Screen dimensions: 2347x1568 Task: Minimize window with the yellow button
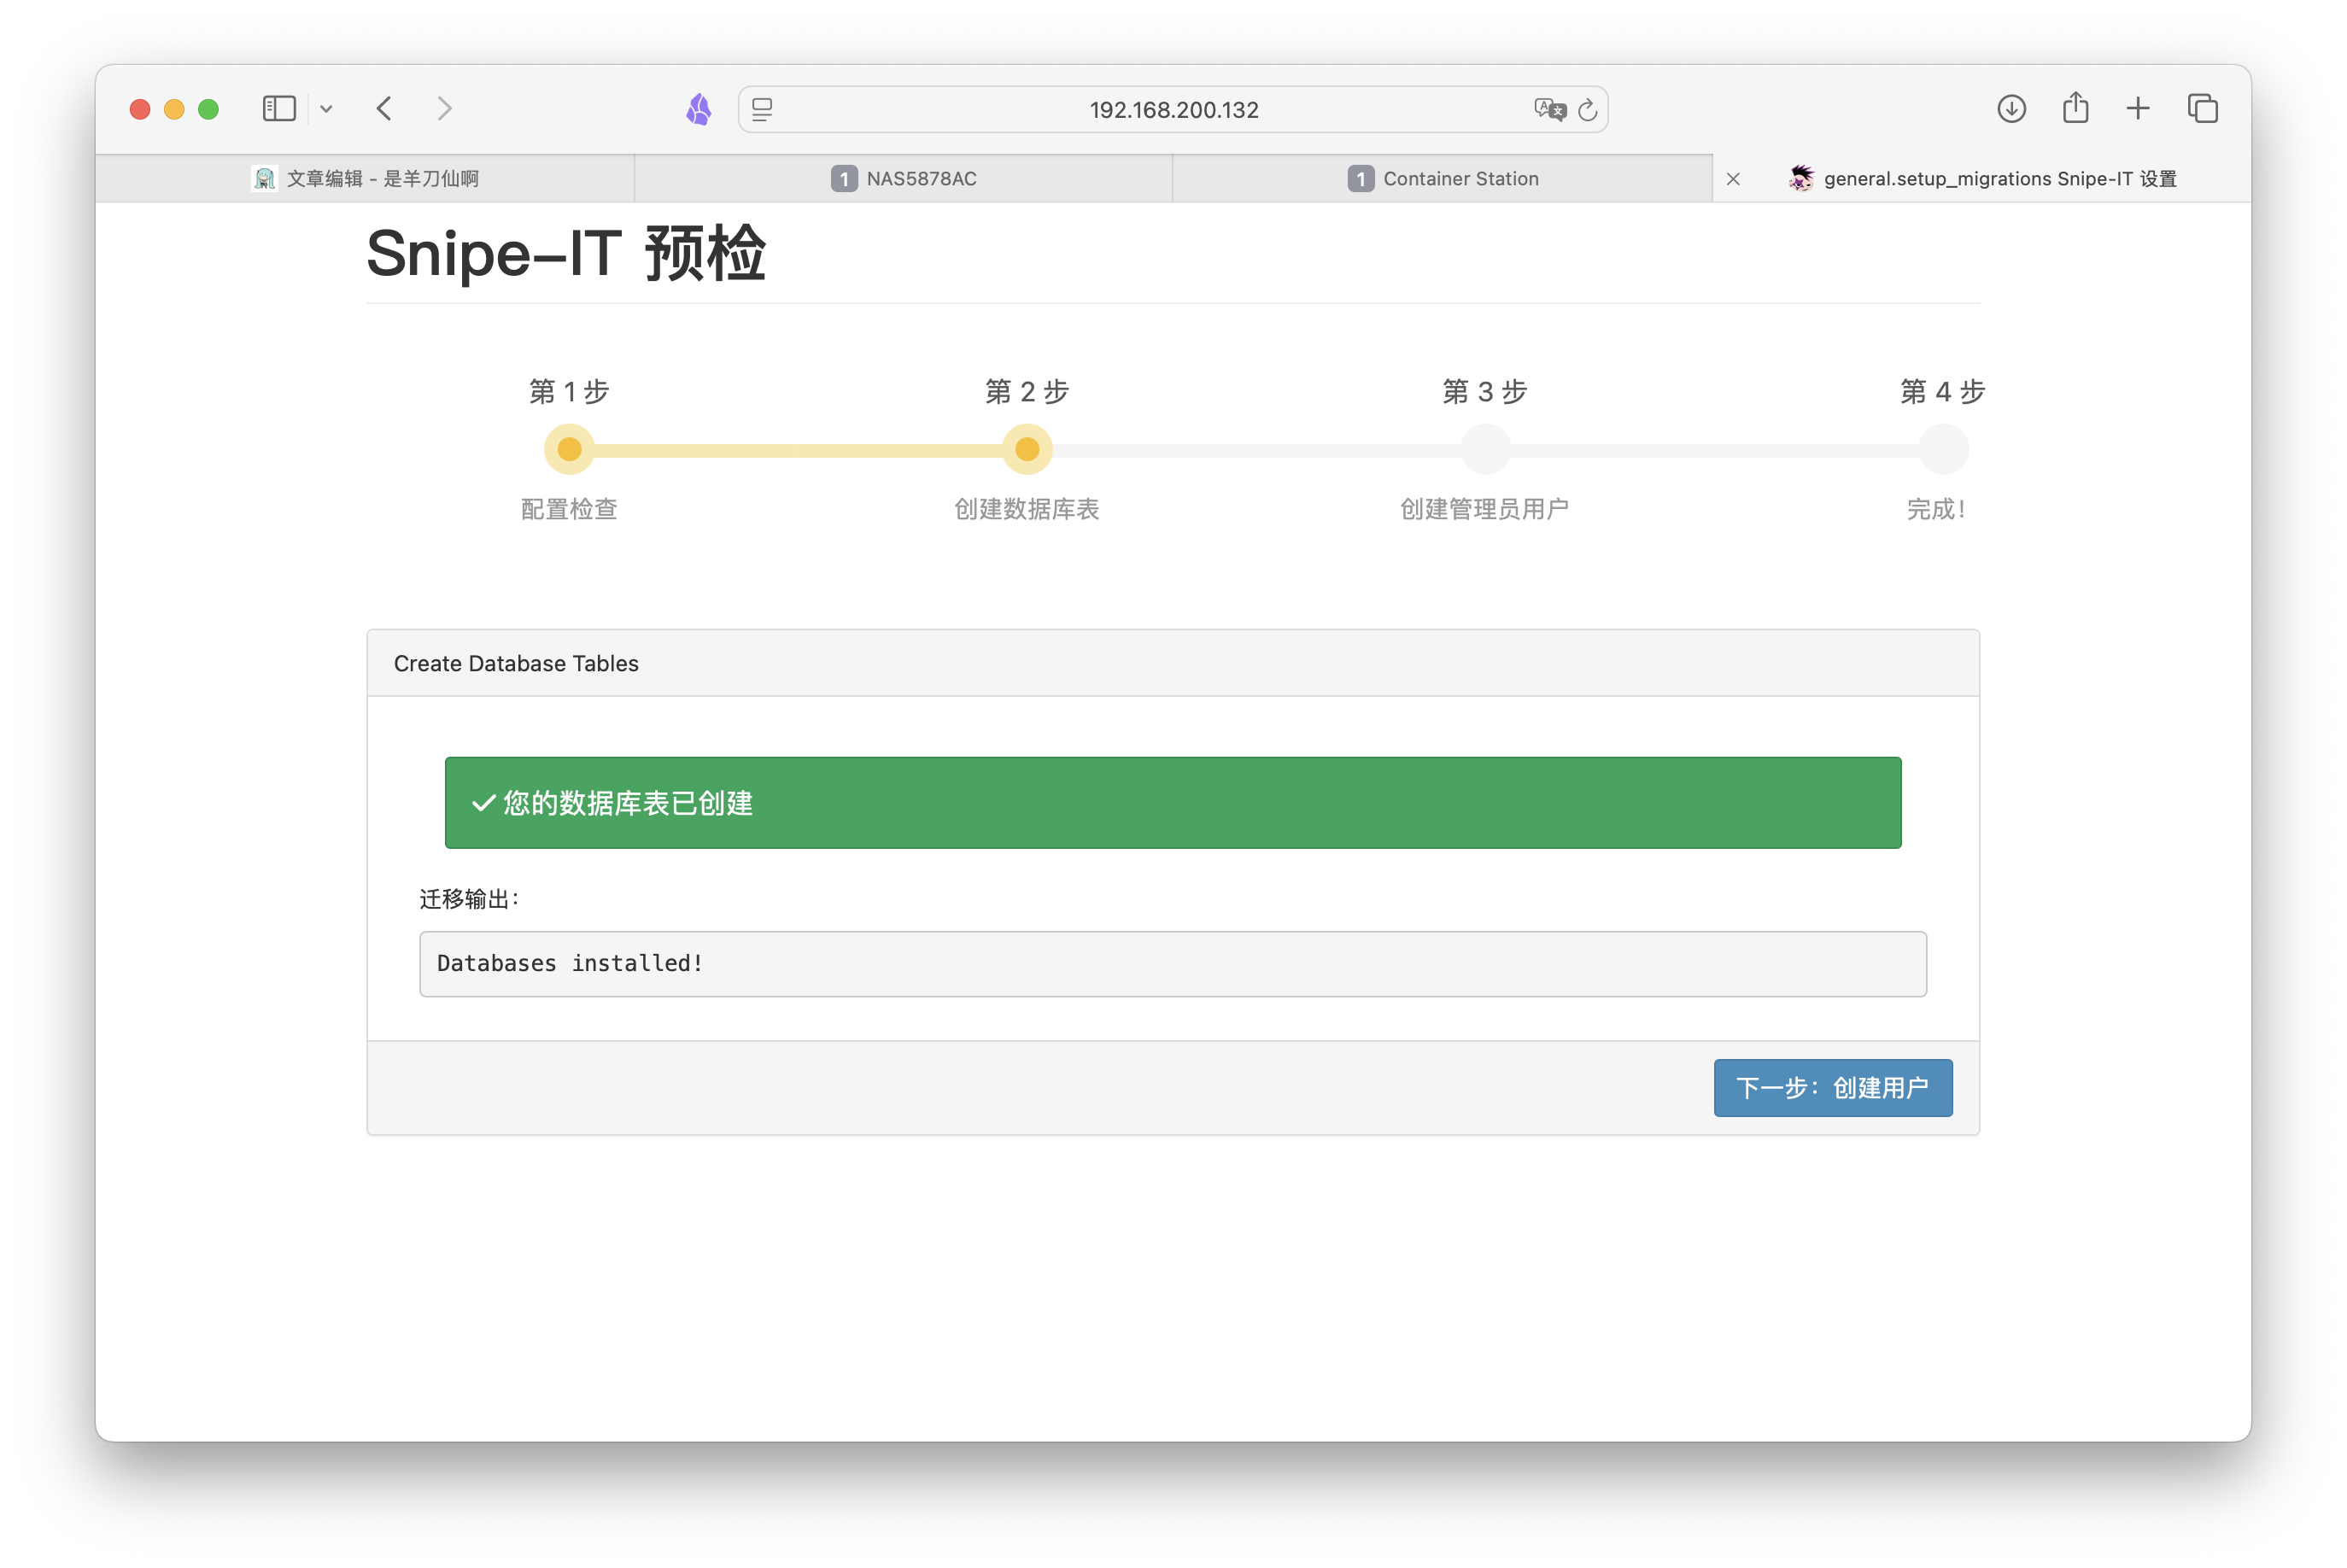pyautogui.click(x=174, y=109)
